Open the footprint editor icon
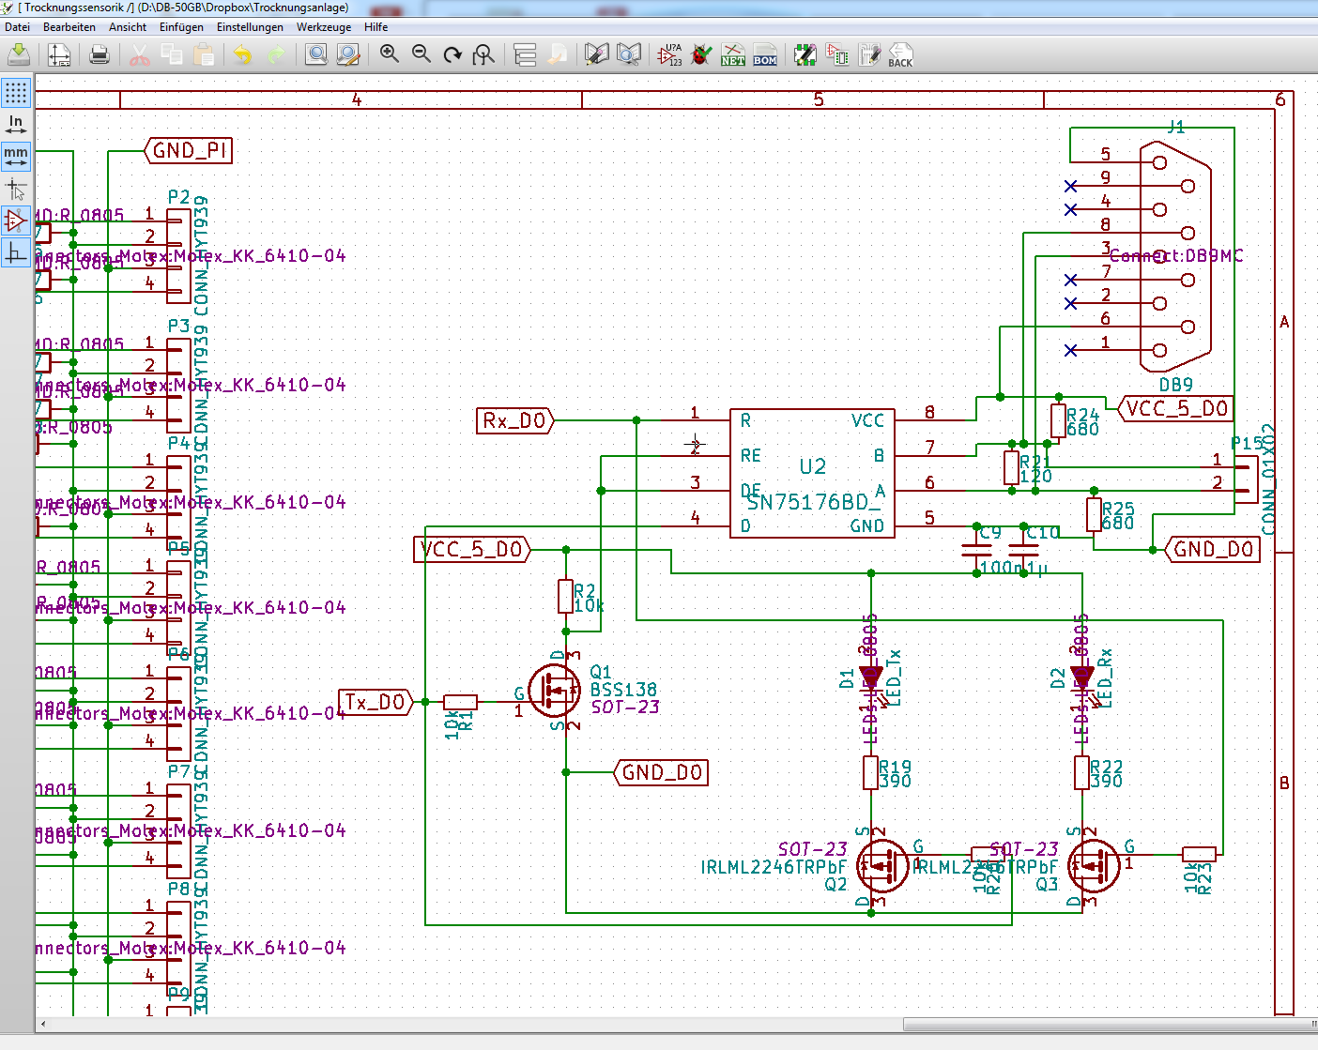This screenshot has height=1050, width=1318. (805, 54)
